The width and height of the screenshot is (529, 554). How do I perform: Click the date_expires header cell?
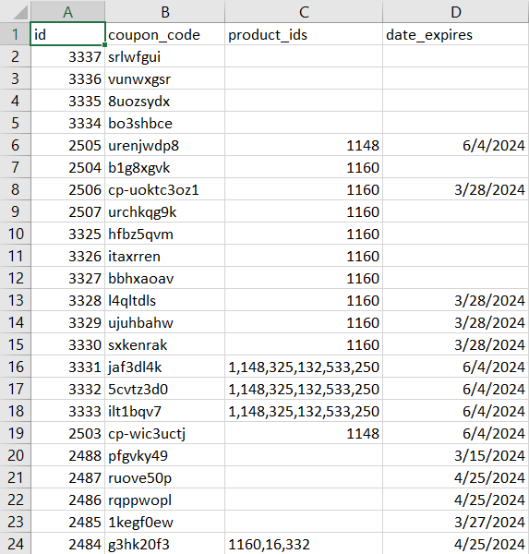coord(456,34)
